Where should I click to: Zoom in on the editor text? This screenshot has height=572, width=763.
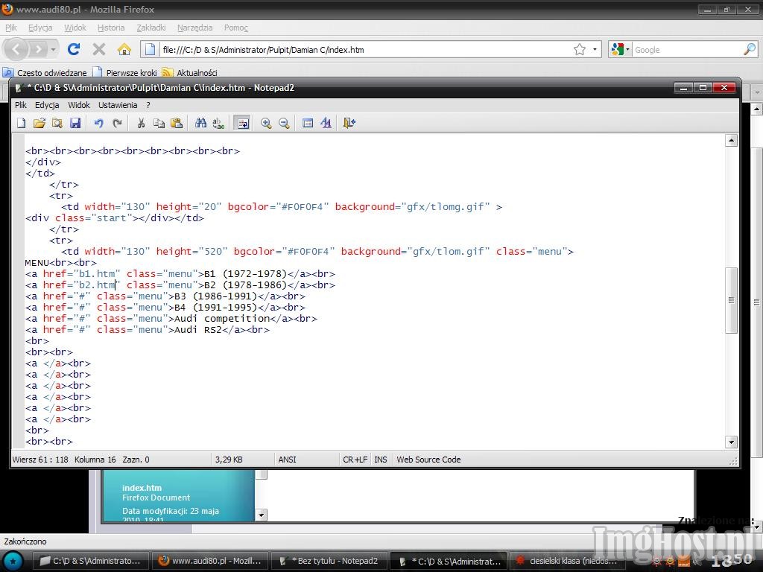[266, 123]
